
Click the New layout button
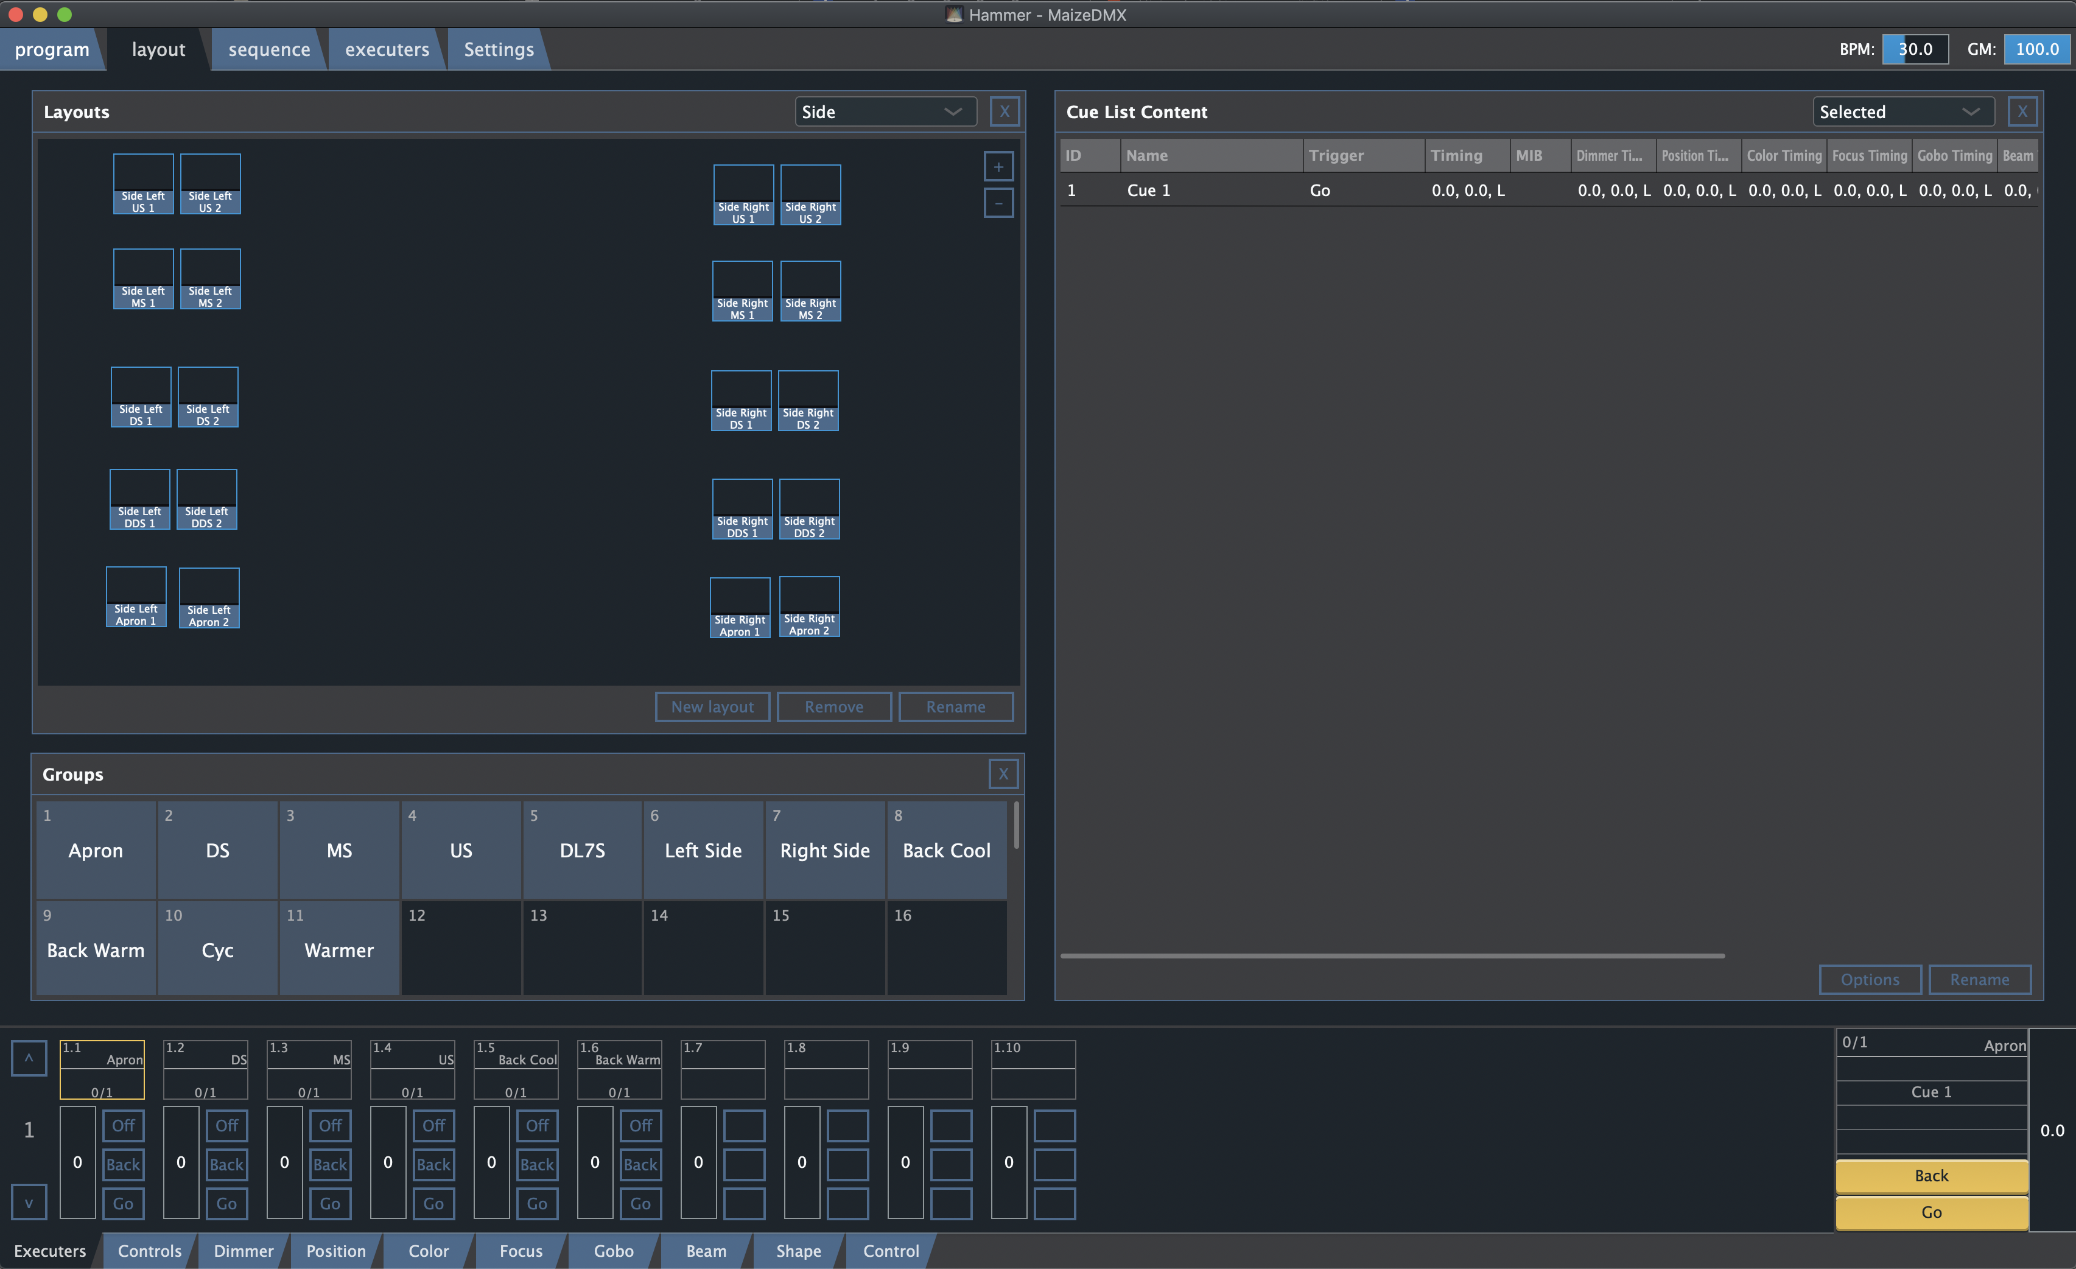[712, 707]
